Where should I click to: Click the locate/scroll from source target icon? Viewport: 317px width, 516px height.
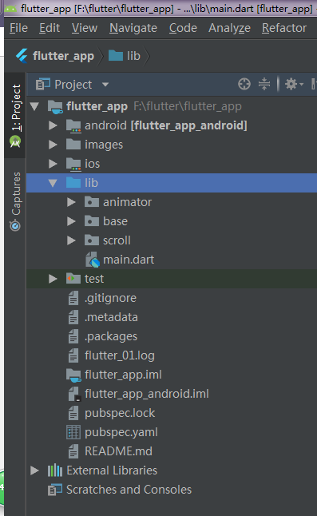pos(244,84)
